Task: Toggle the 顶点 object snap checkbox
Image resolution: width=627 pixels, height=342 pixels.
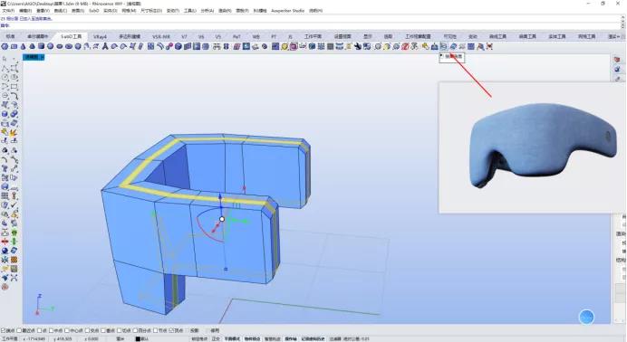Action: click(x=171, y=330)
